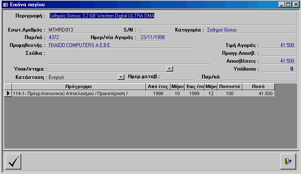Click the exit door icon button
Viewport: 301px width, 174px height.
point(288,161)
